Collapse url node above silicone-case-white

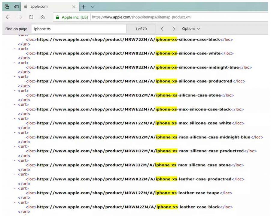pyautogui.click(x=15, y=49)
